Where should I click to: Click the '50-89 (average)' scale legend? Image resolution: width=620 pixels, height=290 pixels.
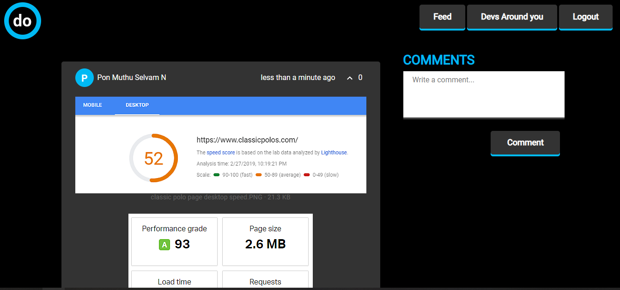278,175
